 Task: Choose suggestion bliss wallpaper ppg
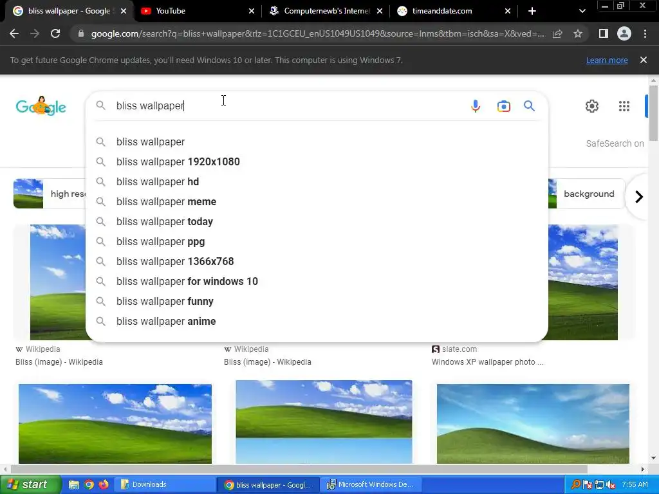pyautogui.click(x=317, y=242)
